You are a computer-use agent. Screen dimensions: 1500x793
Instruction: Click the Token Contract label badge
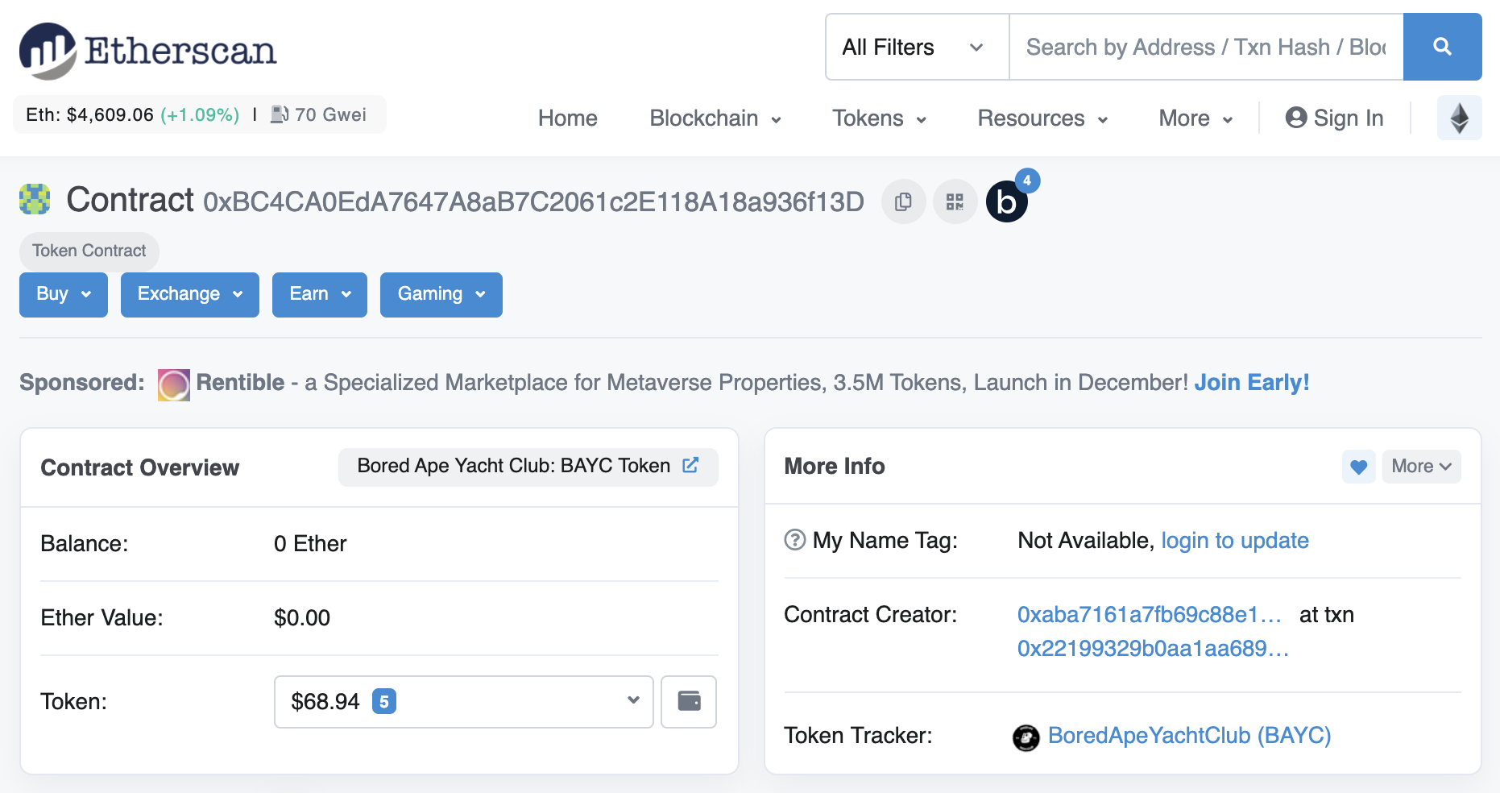click(89, 251)
